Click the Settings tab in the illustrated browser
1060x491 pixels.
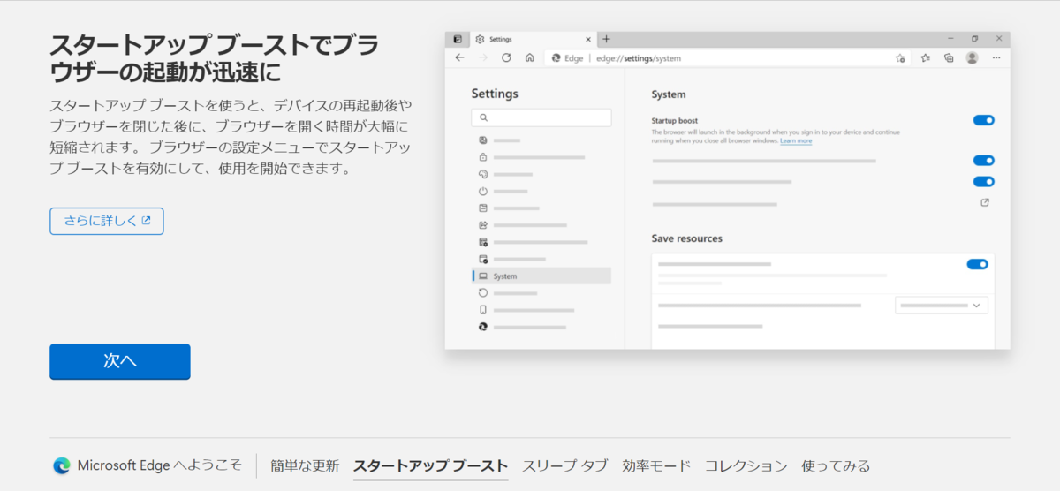[x=534, y=39]
